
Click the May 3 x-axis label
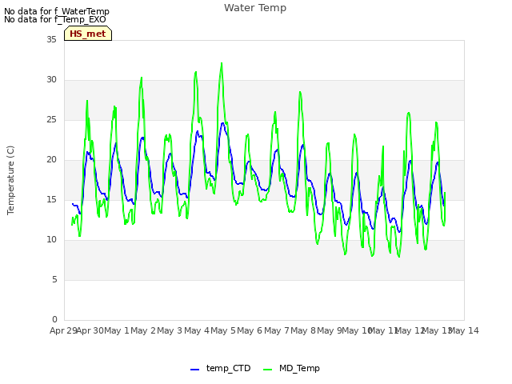(x=170, y=330)
